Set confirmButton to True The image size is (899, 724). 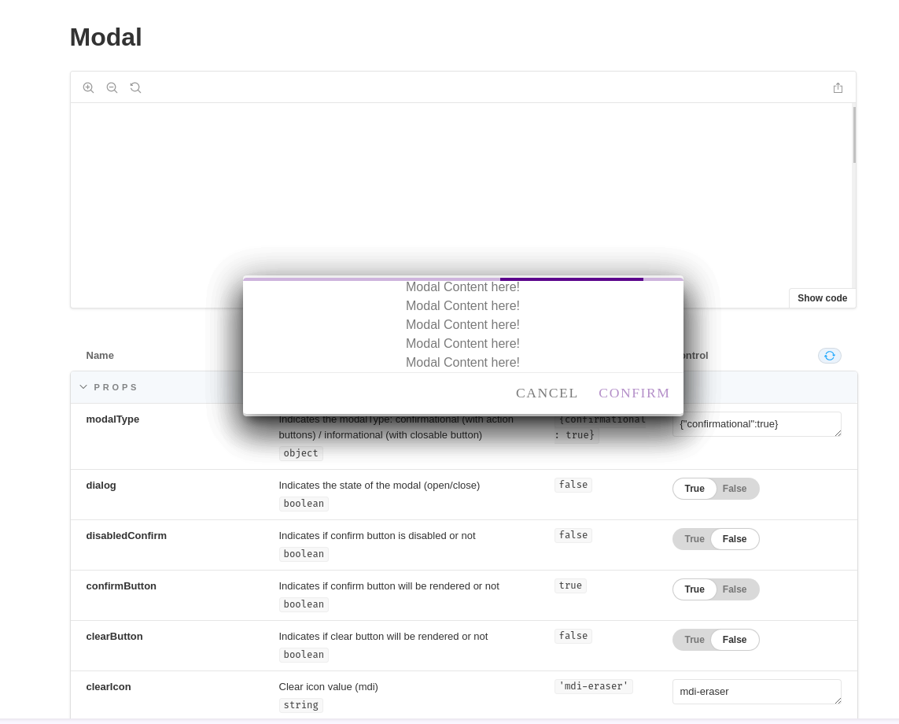click(695, 589)
